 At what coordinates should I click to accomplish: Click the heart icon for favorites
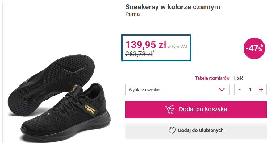coord(172,130)
